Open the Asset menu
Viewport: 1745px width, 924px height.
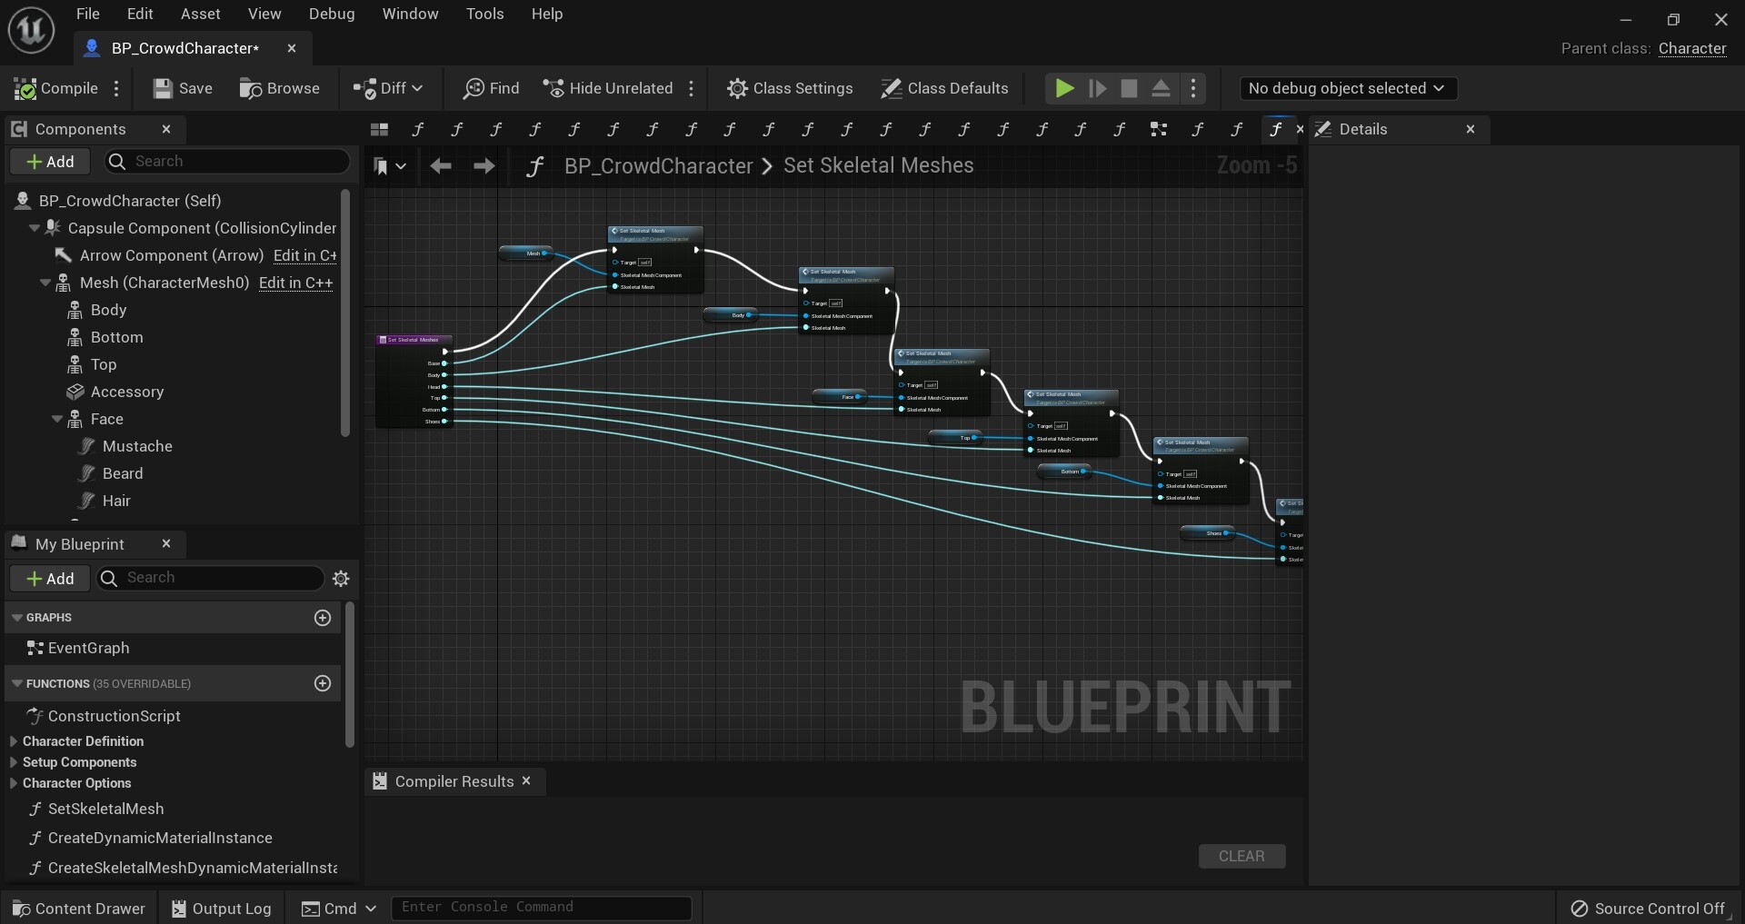pos(200,14)
